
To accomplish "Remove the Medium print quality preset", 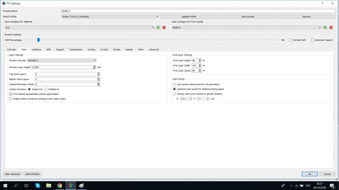I will click(x=331, y=27).
